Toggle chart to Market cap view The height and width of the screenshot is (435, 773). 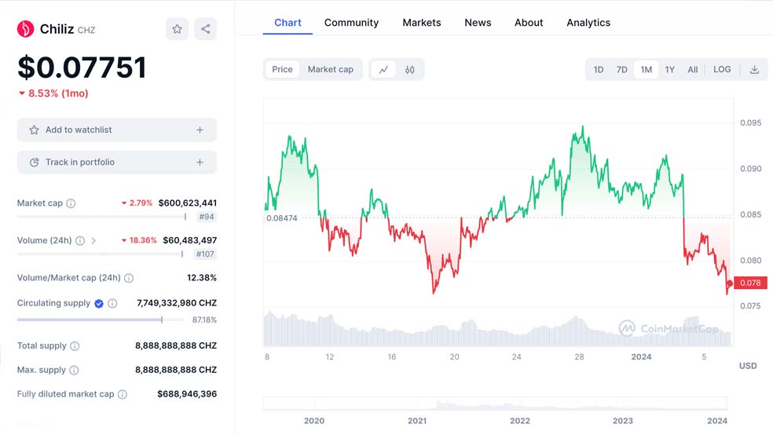click(330, 69)
